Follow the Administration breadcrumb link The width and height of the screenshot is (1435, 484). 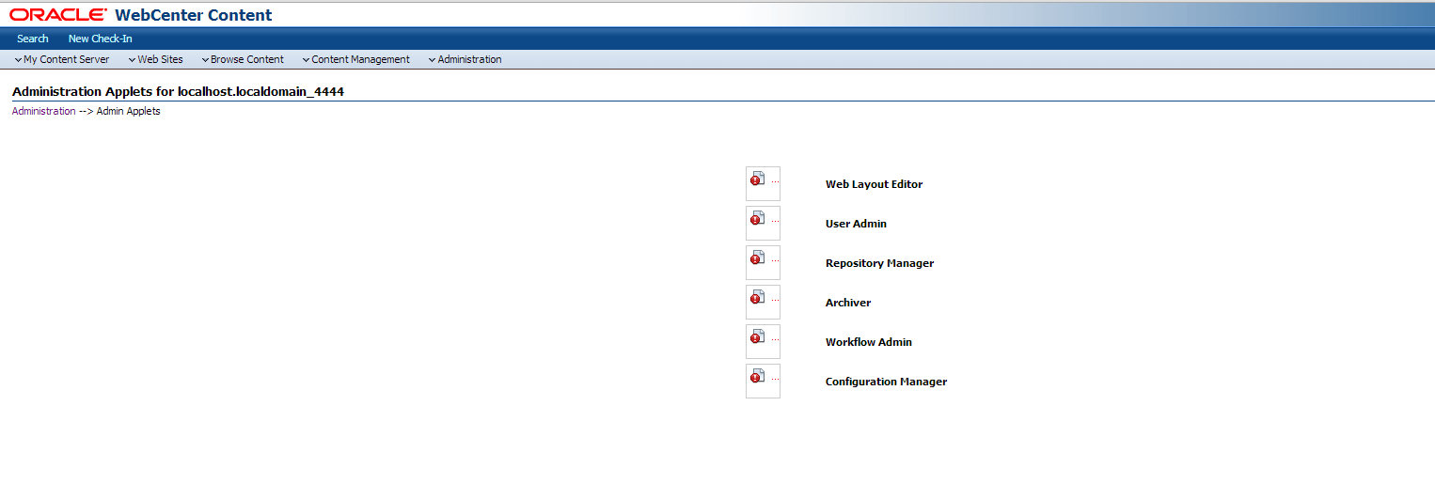click(43, 111)
